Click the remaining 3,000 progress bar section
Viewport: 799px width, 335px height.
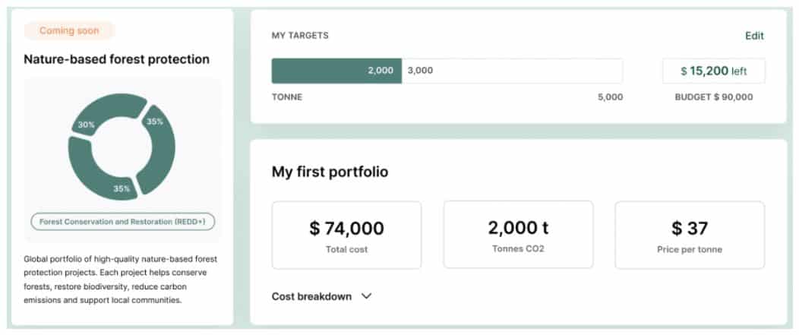(512, 71)
